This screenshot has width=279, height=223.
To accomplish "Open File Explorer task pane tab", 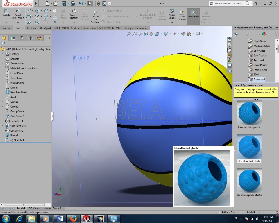I will [x=230, y=50].
